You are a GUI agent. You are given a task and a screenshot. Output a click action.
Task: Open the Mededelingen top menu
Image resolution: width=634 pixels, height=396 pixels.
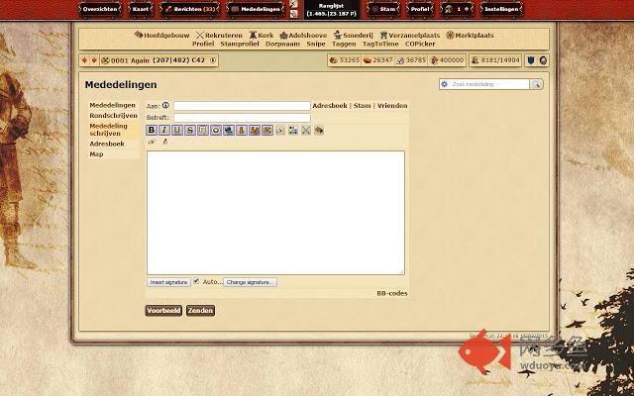click(x=256, y=9)
